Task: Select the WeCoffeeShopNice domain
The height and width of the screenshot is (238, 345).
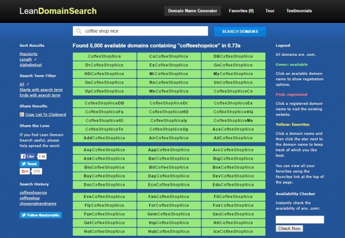Action: pos(169,91)
